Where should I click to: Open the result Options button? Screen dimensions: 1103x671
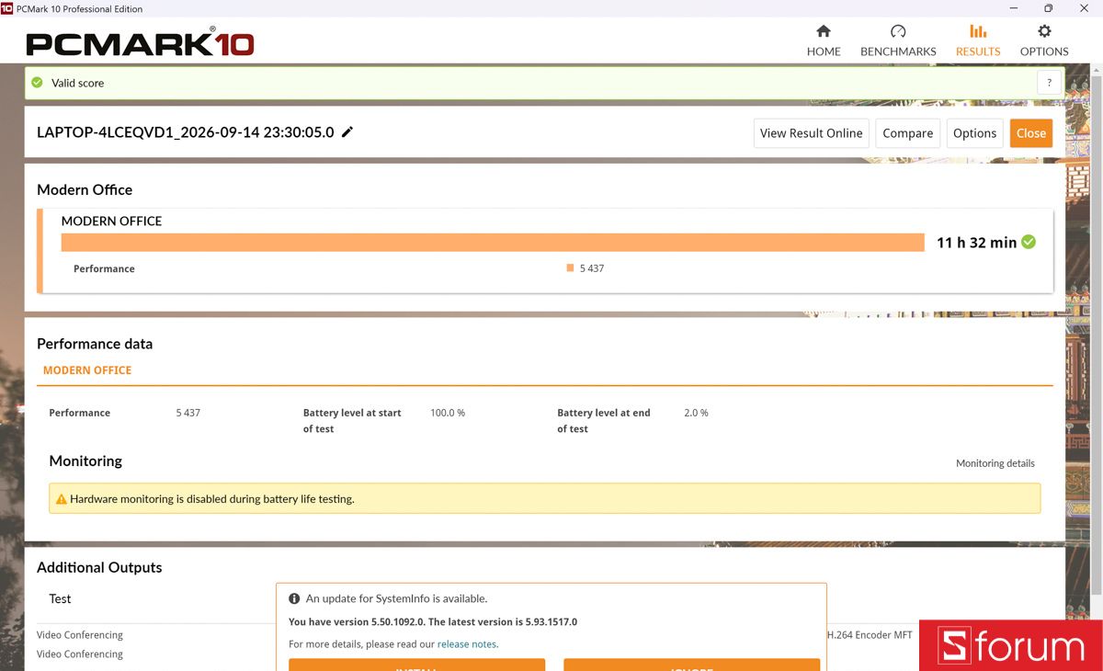(975, 133)
